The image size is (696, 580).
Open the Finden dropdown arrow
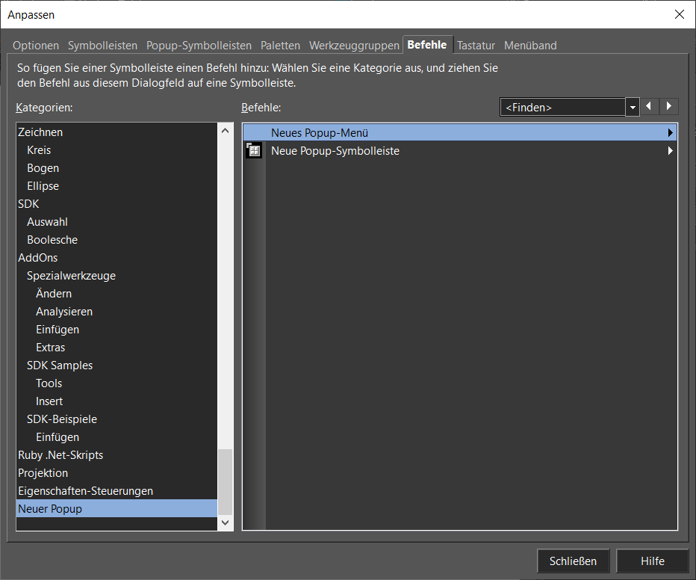[633, 107]
